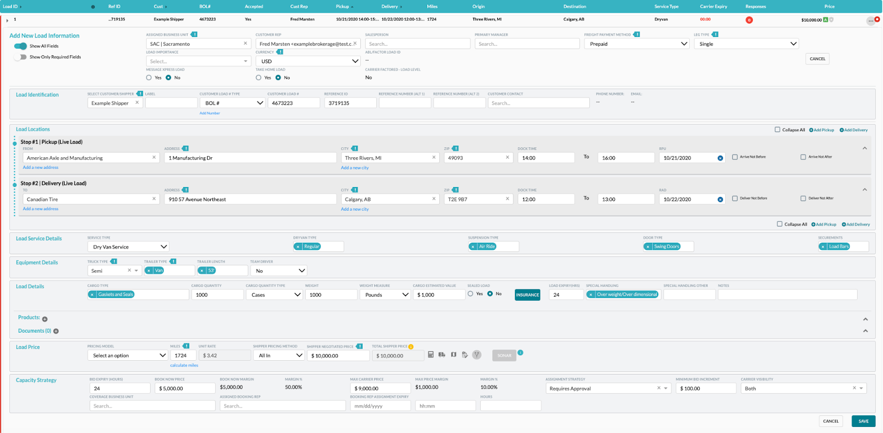Open the row ellipsis actions menu

point(870,21)
